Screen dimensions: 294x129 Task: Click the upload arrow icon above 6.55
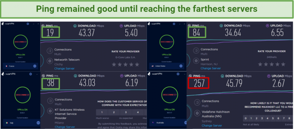tap(267, 25)
